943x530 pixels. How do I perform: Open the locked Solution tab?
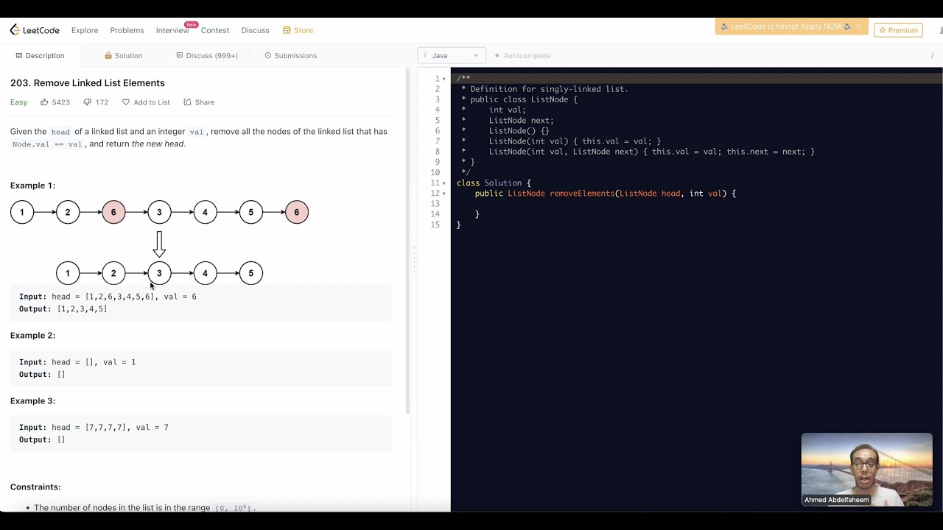(124, 56)
